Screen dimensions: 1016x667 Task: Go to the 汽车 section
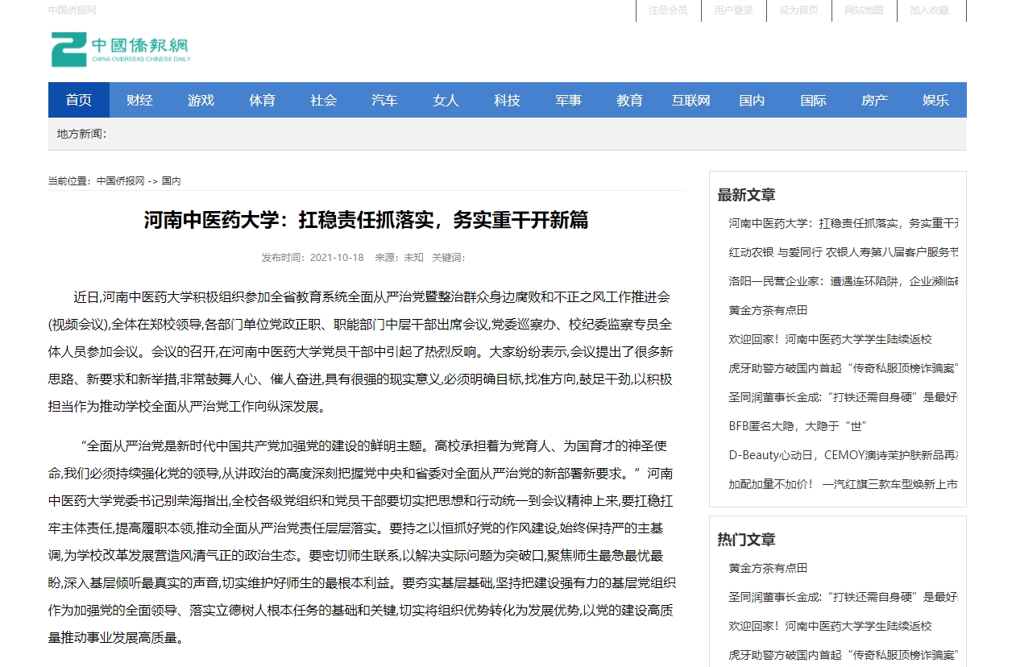coord(385,100)
